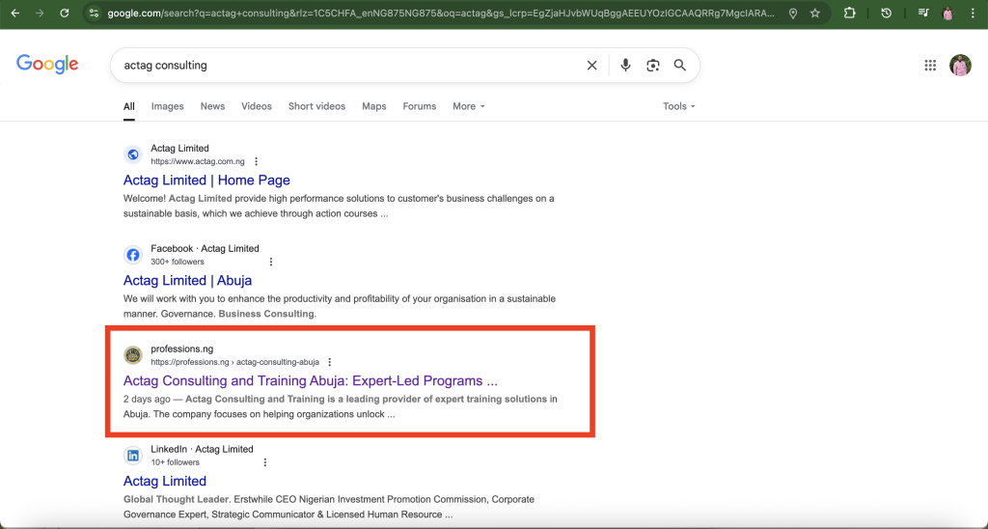
Task: Click the location pin icon in address bar
Action: pyautogui.click(x=793, y=14)
